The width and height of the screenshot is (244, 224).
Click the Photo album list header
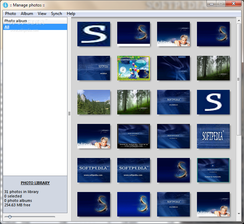[35, 21]
